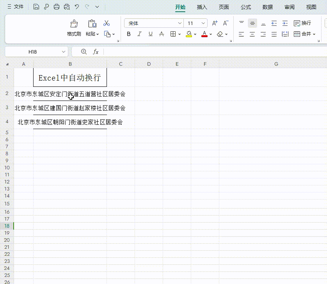This screenshot has height=284, width=327.
Task: Click the Merge (合并) cells button
Action: (x=302, y=34)
